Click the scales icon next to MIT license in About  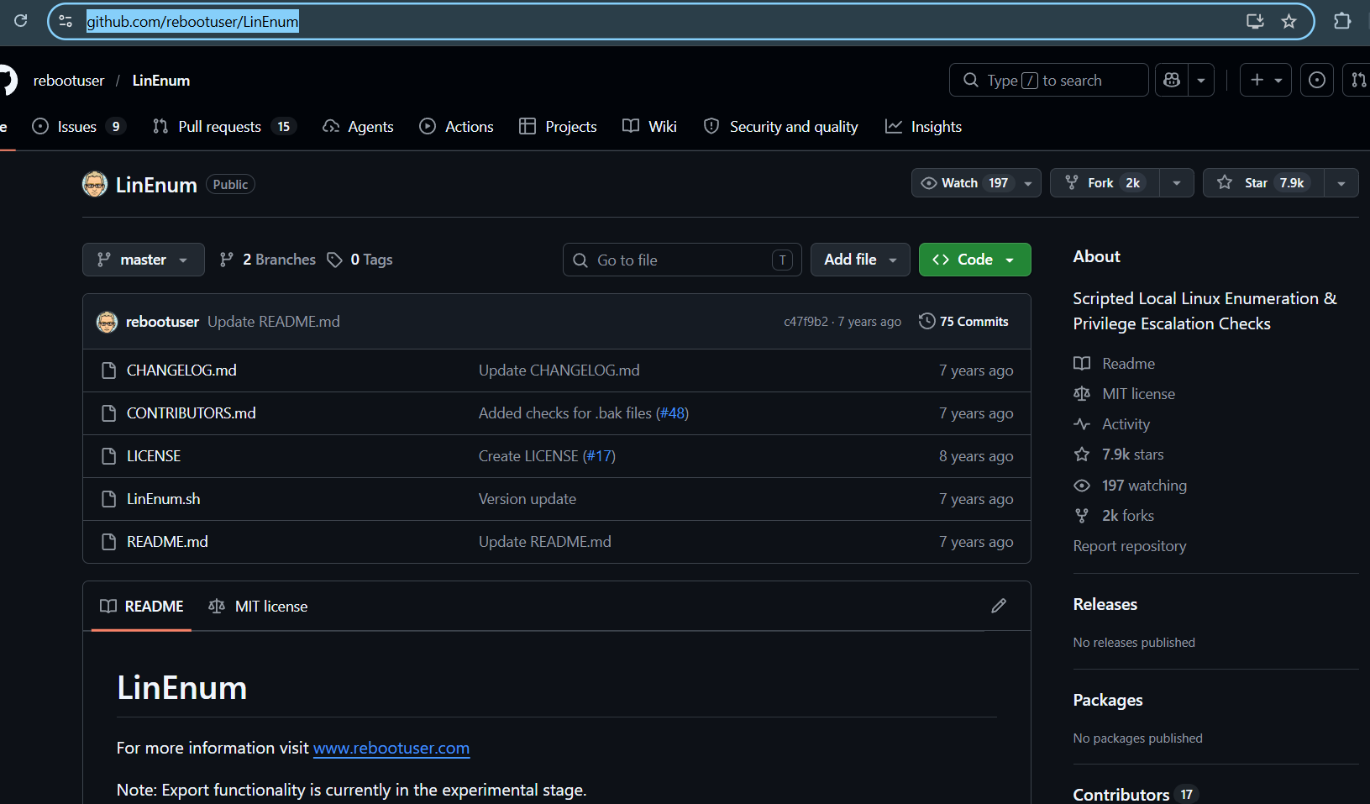click(x=1082, y=394)
